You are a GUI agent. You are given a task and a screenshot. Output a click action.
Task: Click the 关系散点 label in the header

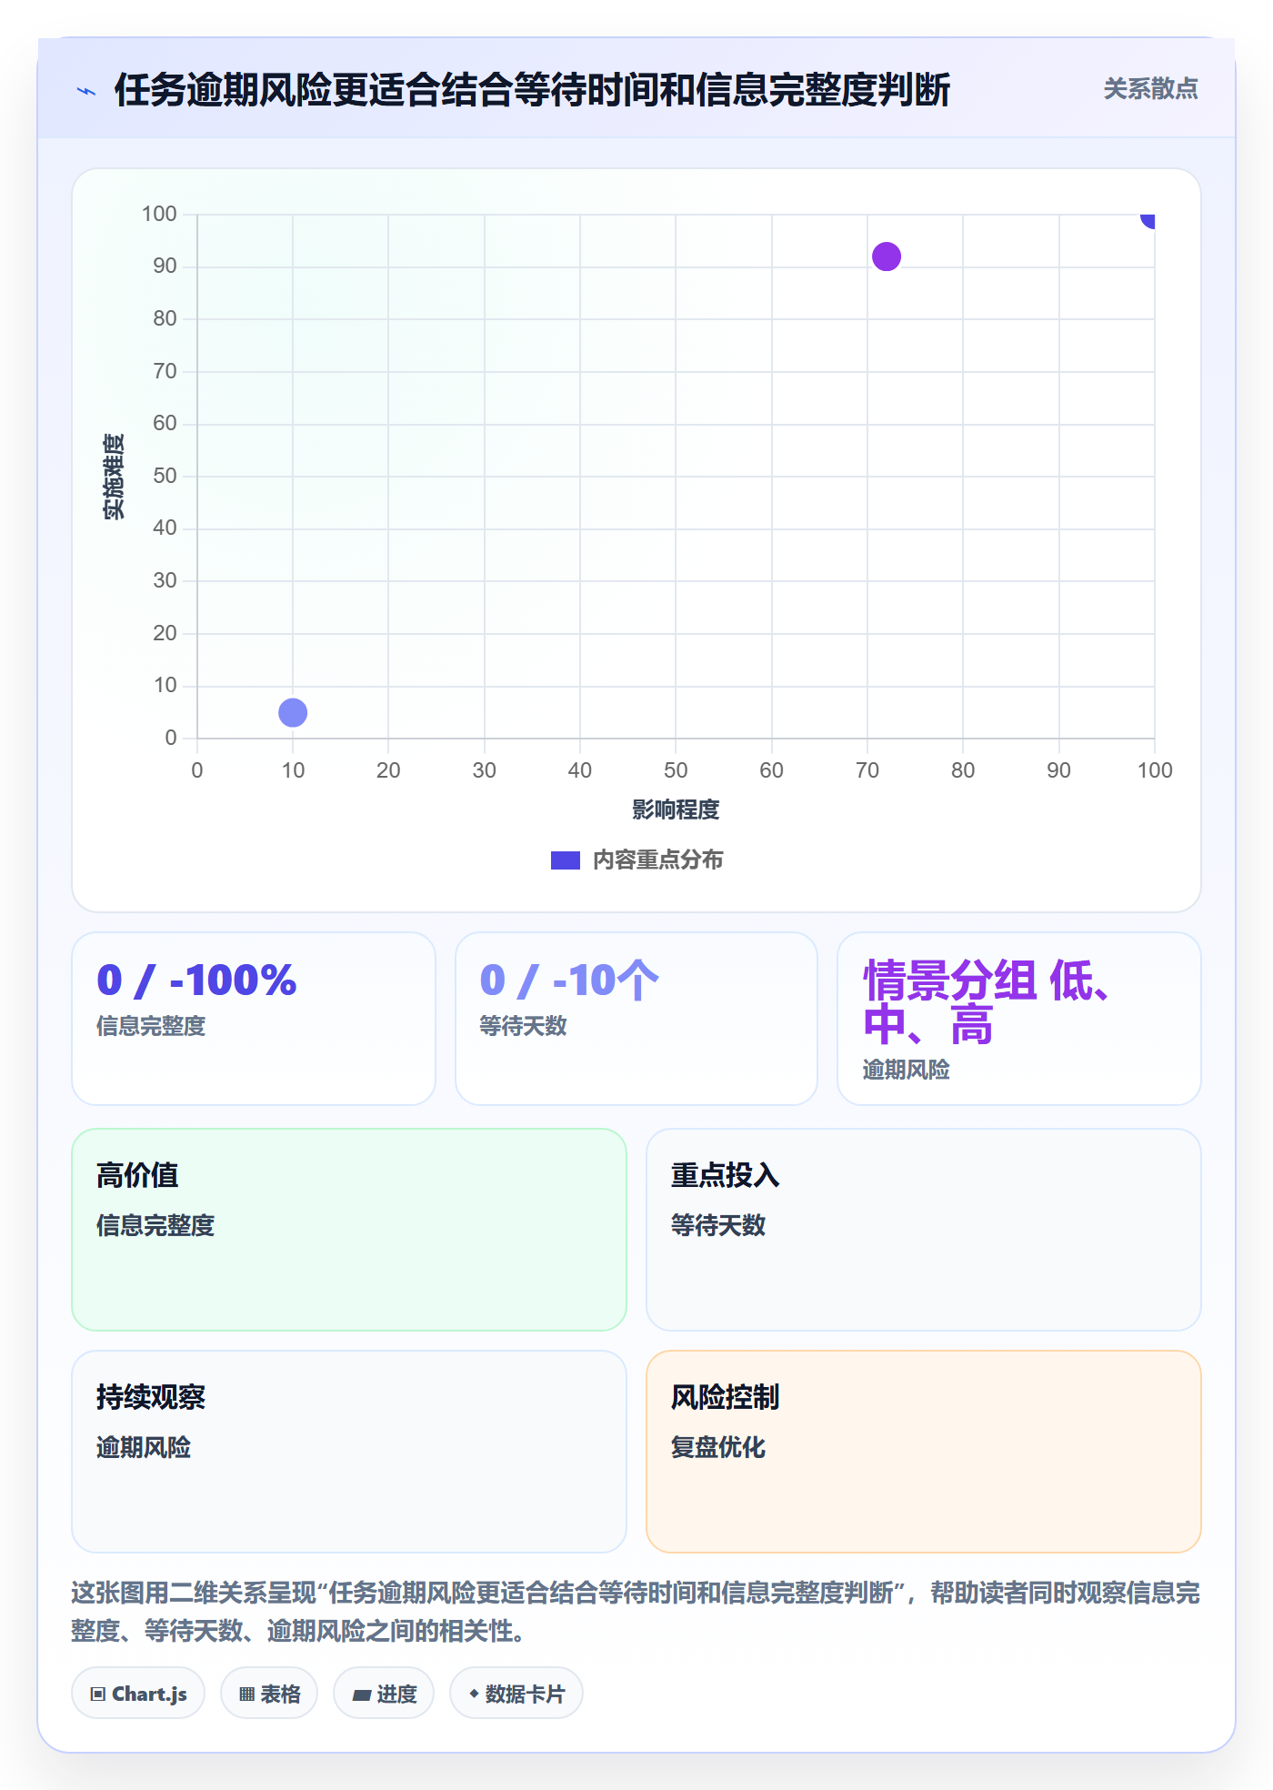point(1150,89)
